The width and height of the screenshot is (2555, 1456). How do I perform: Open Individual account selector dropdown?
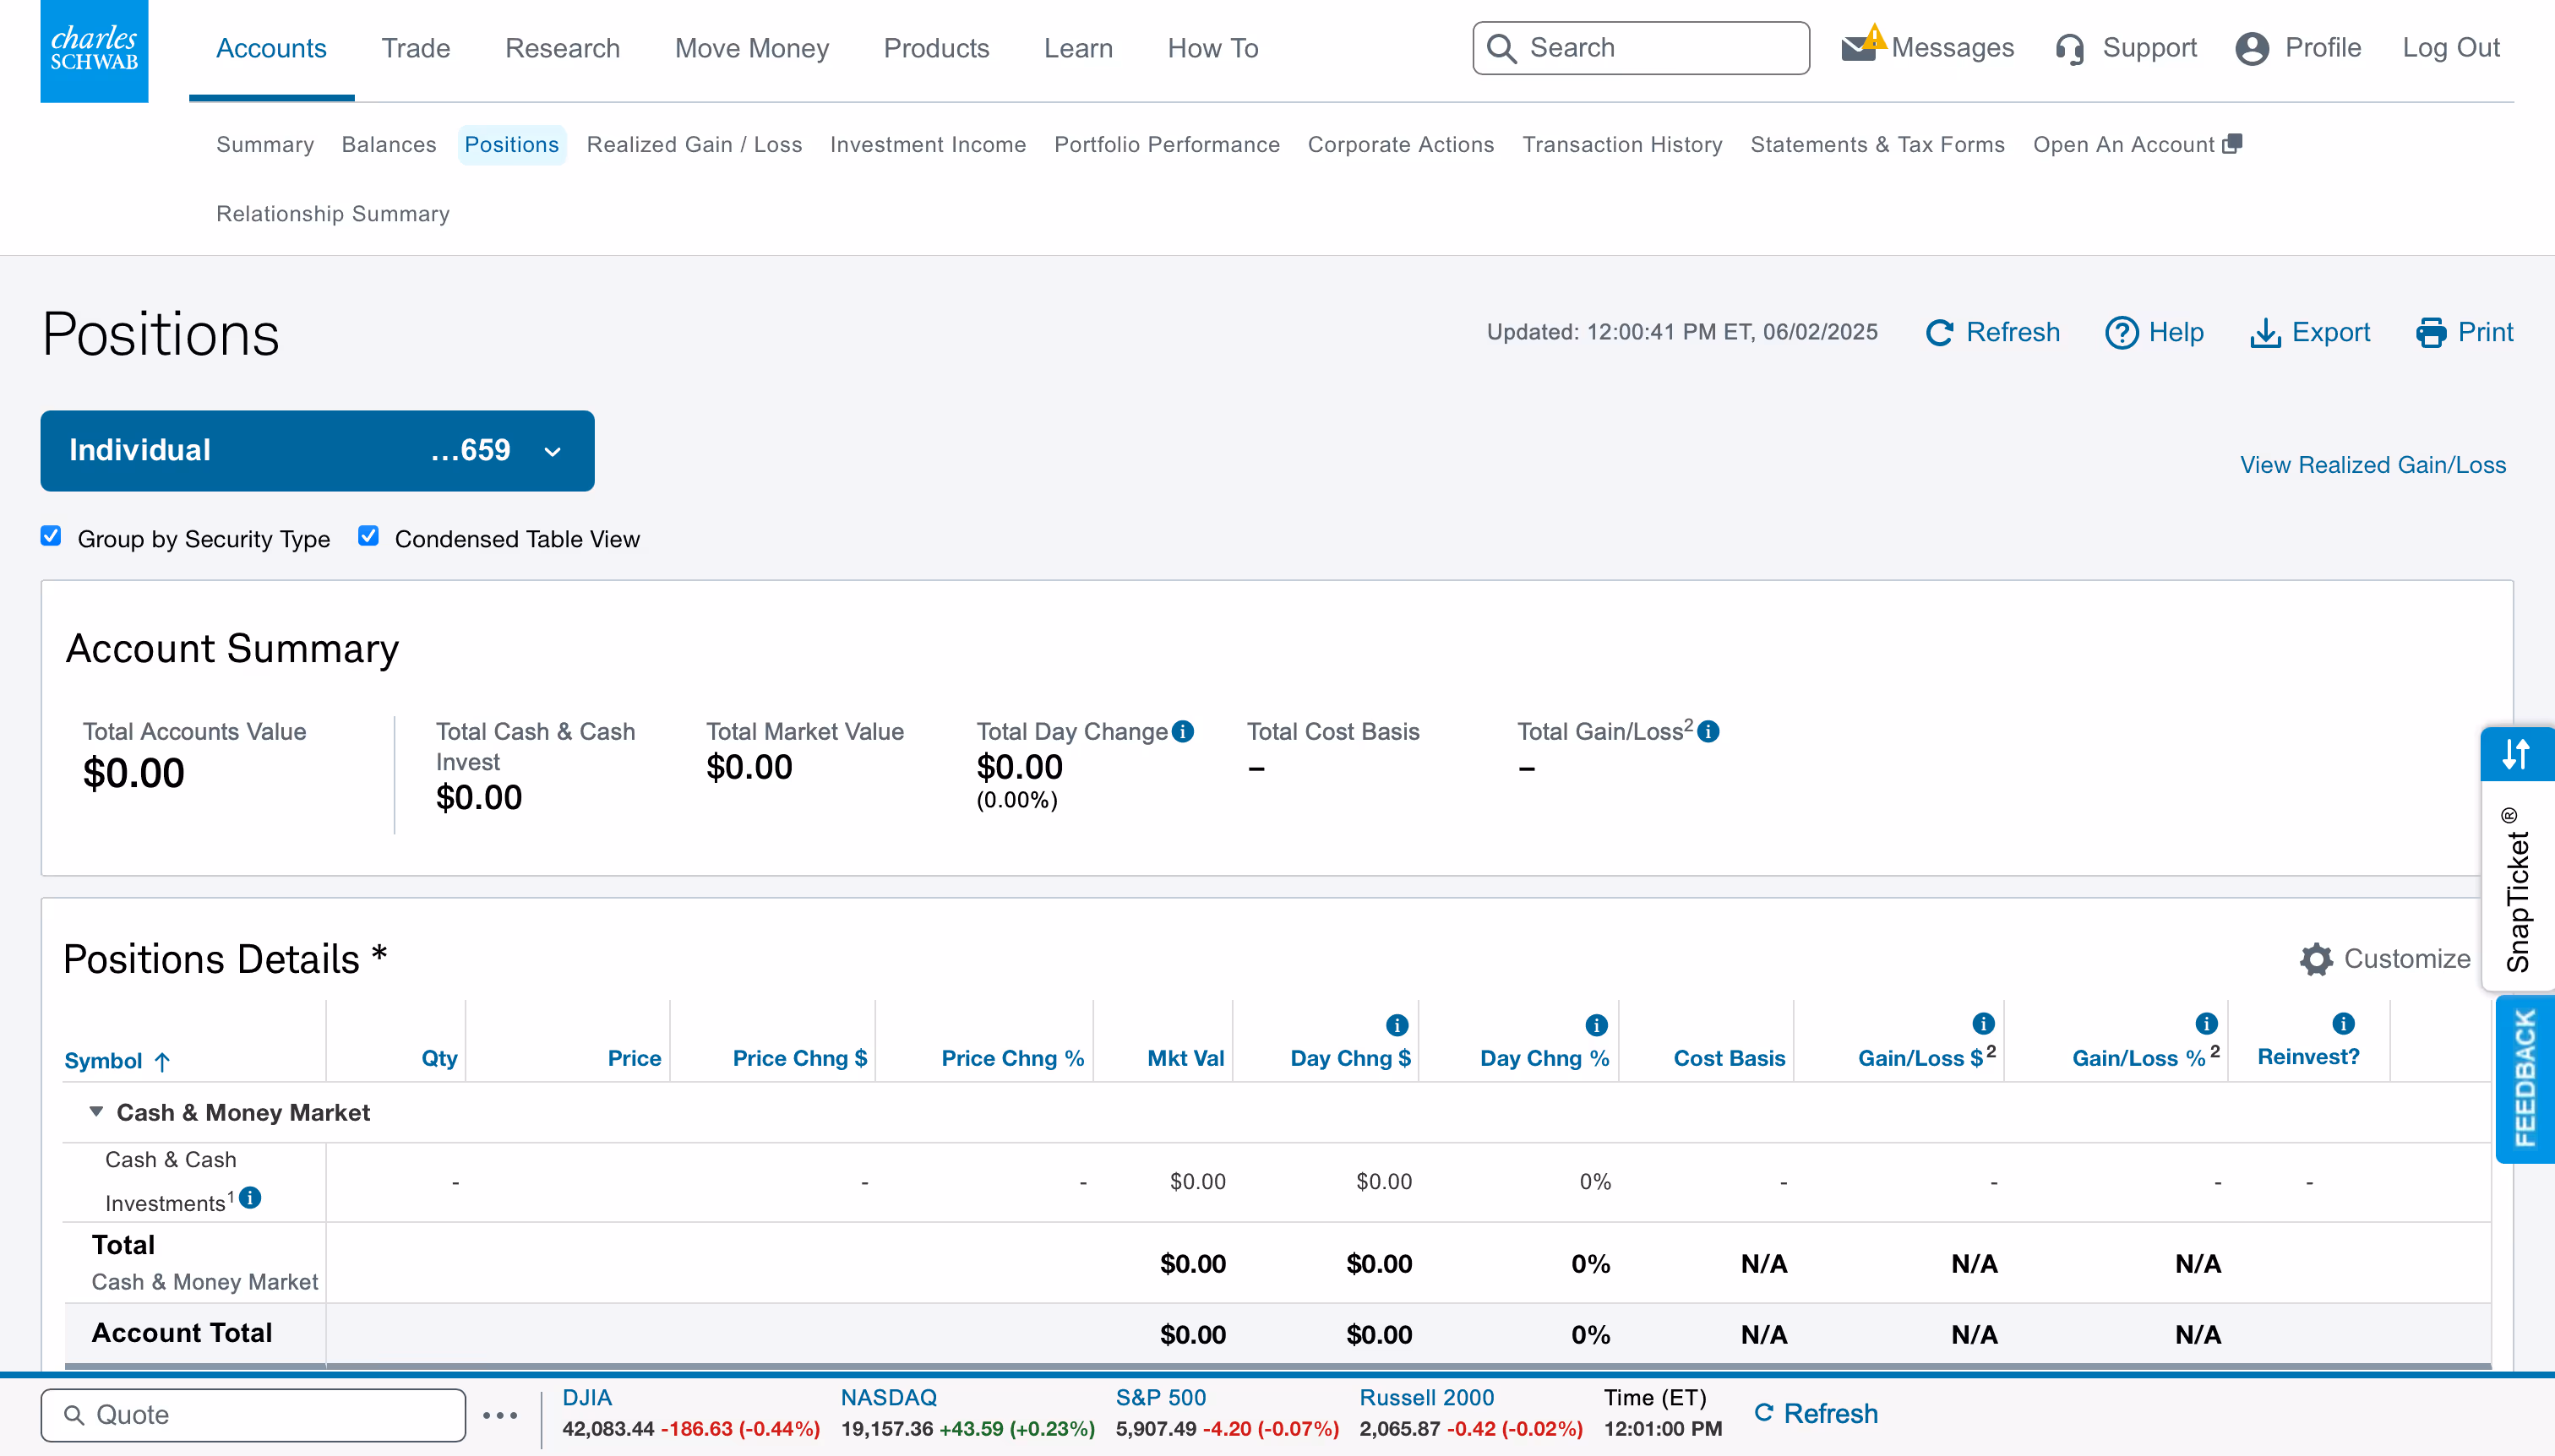pos(317,450)
